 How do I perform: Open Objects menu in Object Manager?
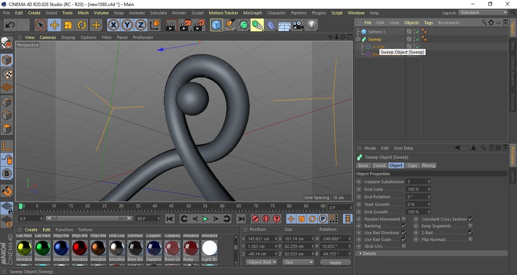[411, 23]
